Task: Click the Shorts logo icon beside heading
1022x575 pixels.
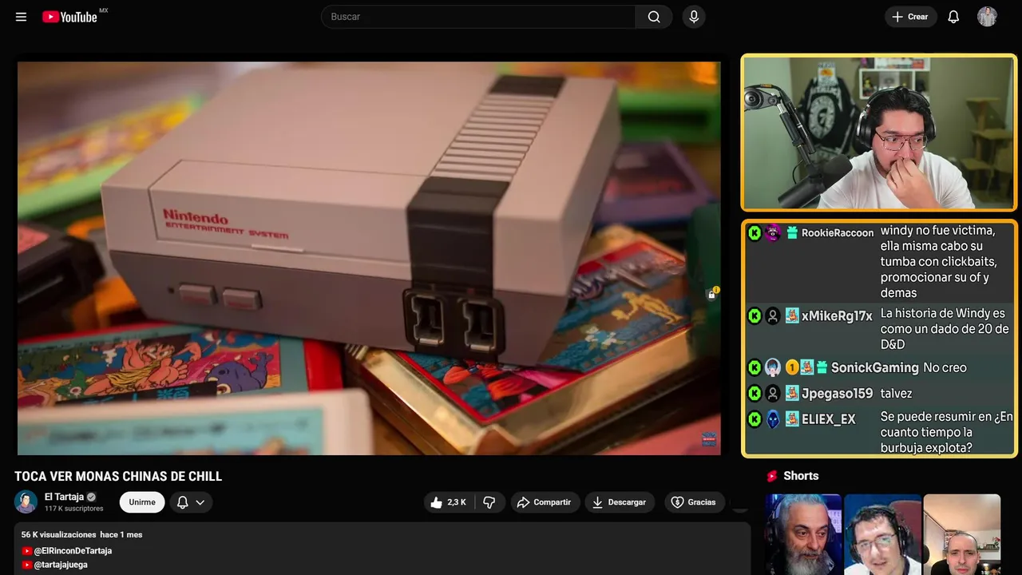Action: click(772, 476)
